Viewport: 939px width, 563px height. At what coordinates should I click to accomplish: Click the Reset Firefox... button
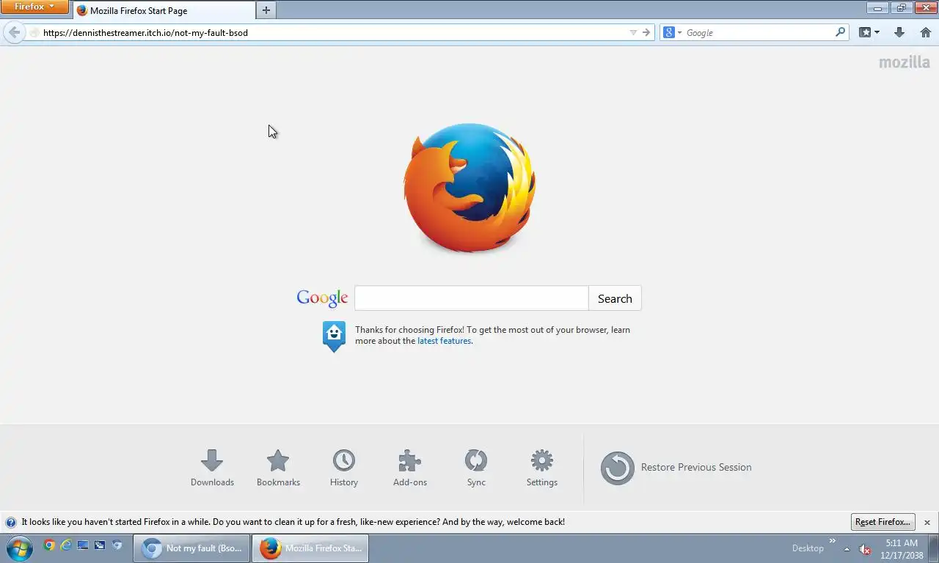(x=883, y=522)
